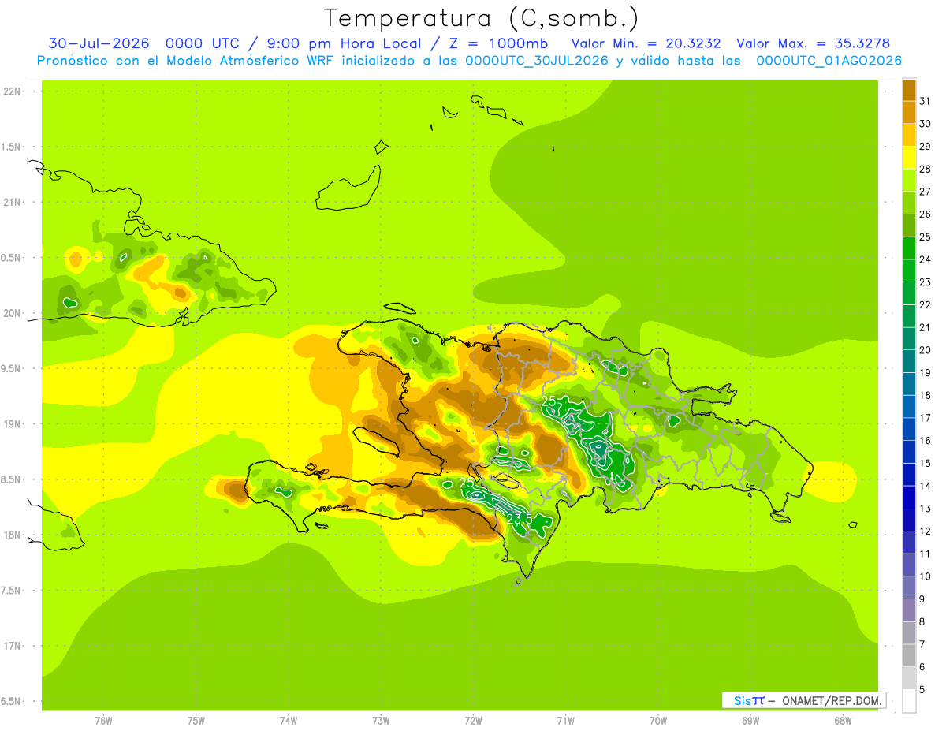Click the "71W" longitude axis label

click(x=566, y=721)
